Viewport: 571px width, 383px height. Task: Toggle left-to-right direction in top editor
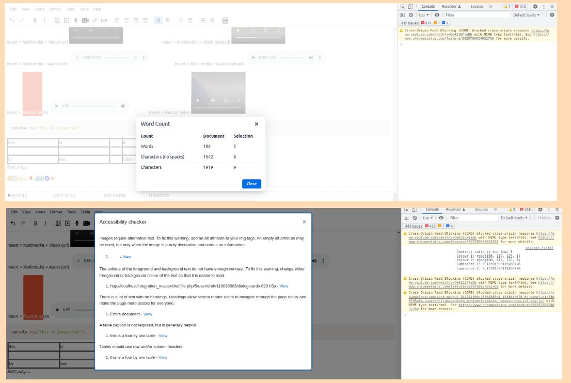tap(158, 20)
